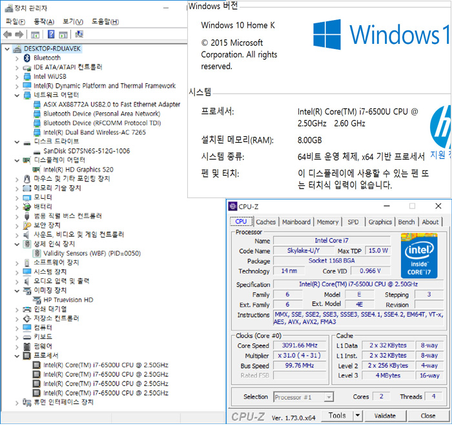452x426 pixels.
Task: Click the Bluetooth category icon in device tree
Action: pyautogui.click(x=27, y=58)
